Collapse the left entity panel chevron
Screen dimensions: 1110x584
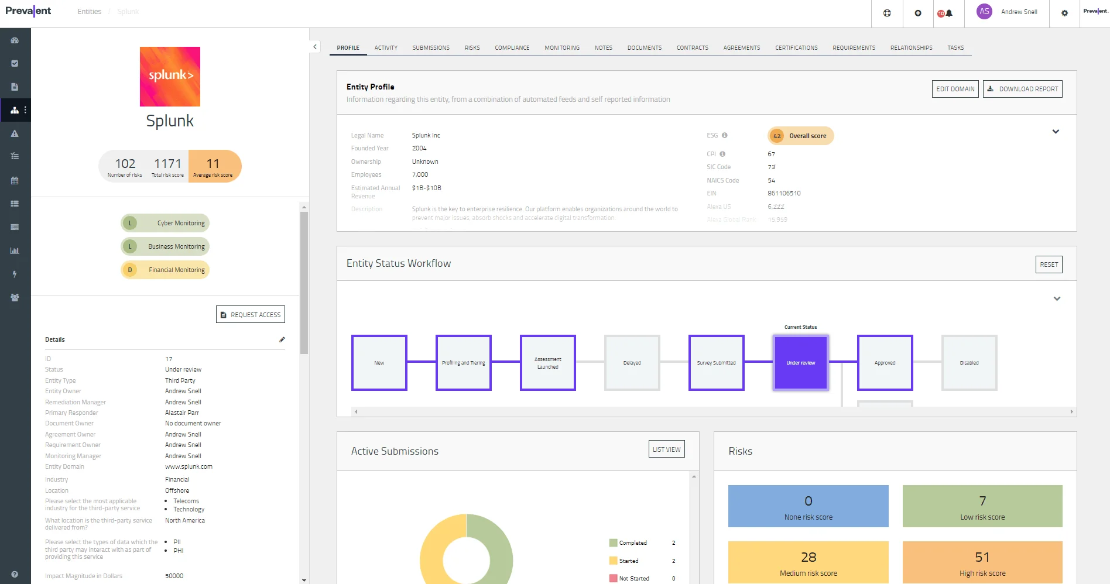pyautogui.click(x=315, y=46)
